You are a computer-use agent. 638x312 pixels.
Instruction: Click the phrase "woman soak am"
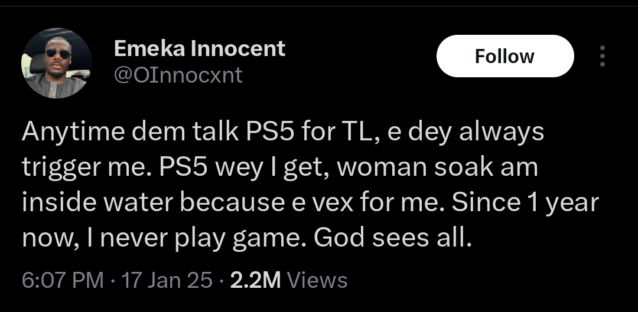[x=437, y=168]
